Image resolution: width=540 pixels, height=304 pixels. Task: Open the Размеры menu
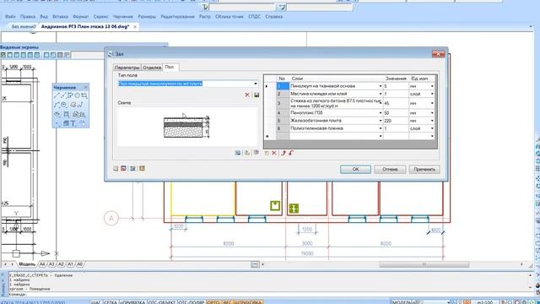tap(147, 17)
